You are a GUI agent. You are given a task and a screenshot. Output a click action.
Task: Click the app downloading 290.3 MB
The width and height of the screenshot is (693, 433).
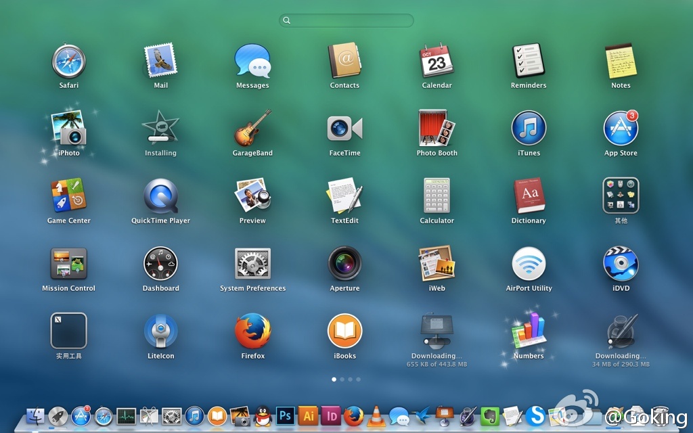coord(621,330)
